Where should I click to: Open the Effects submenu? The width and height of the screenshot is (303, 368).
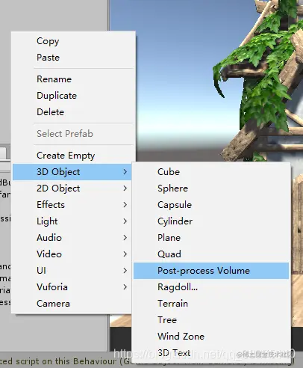click(x=72, y=205)
